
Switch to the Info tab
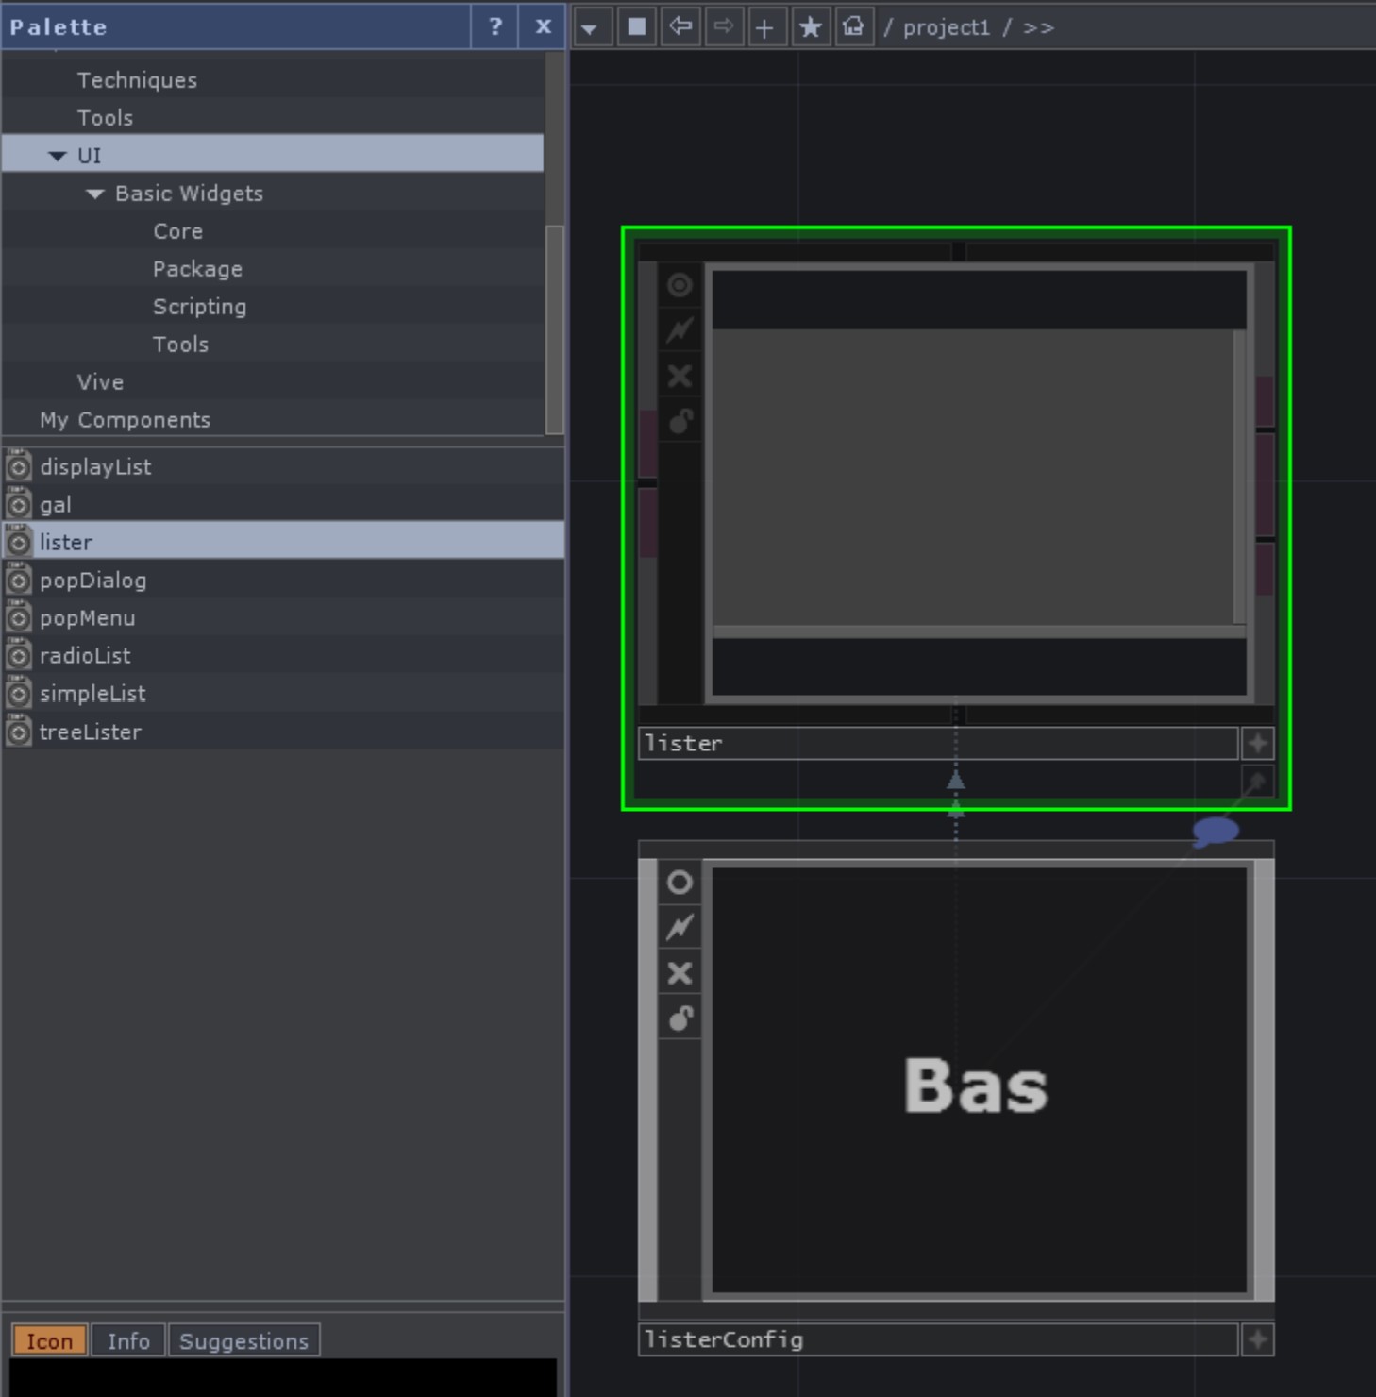[x=128, y=1340]
